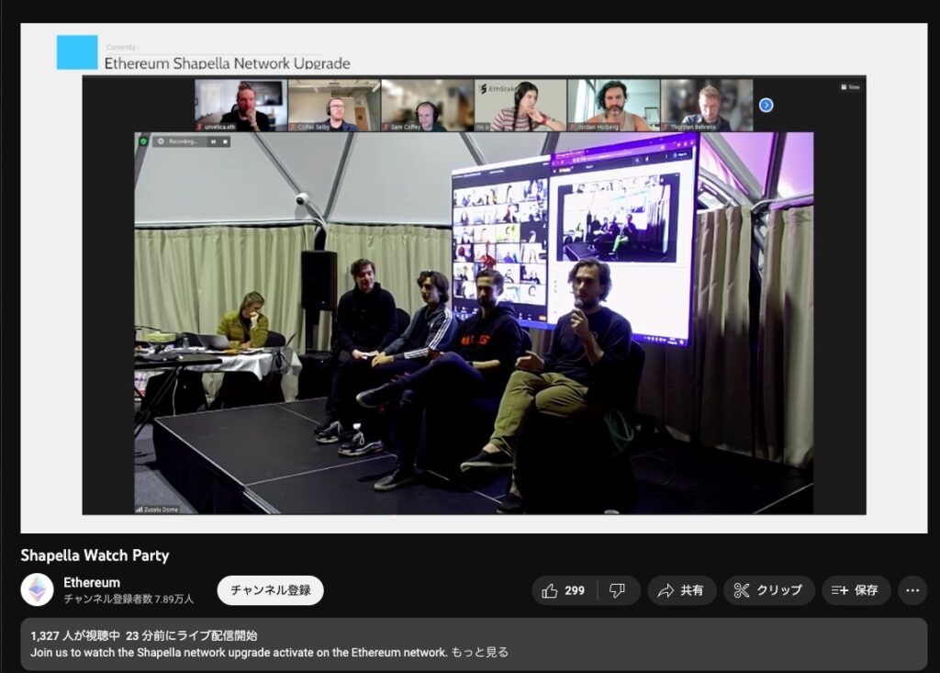
Task: Click the 299 like count
Action: coord(575,590)
